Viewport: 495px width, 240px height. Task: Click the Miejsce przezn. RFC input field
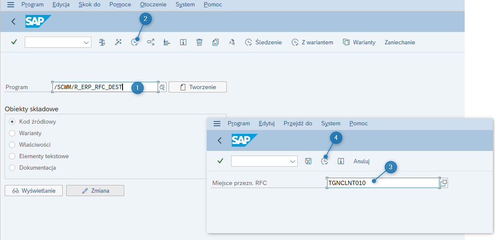click(x=383, y=183)
